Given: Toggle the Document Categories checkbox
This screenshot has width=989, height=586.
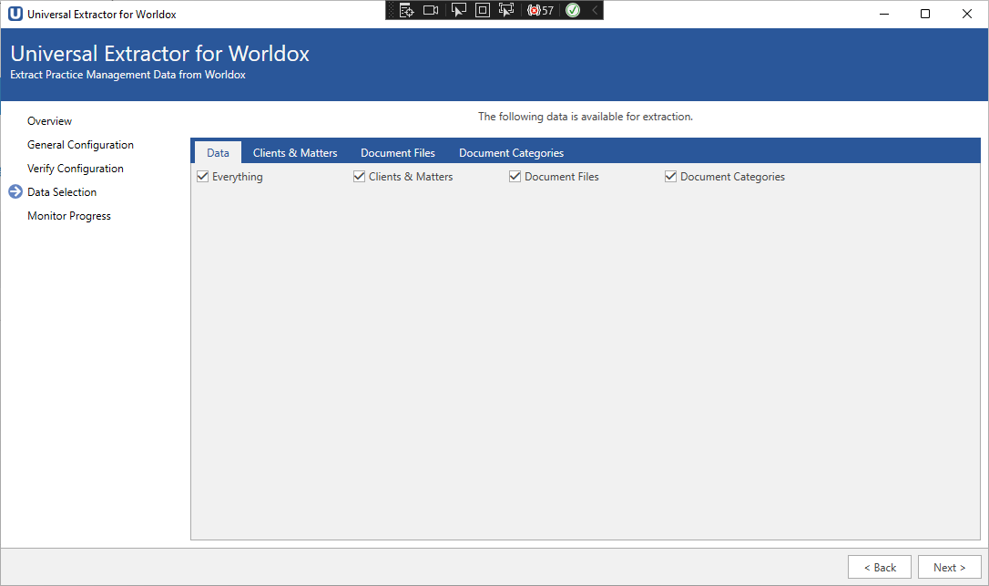Looking at the screenshot, I should pyautogui.click(x=670, y=176).
